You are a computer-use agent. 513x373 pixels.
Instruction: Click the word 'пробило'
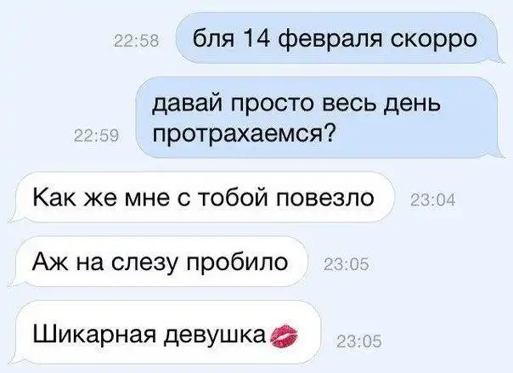tap(238, 263)
